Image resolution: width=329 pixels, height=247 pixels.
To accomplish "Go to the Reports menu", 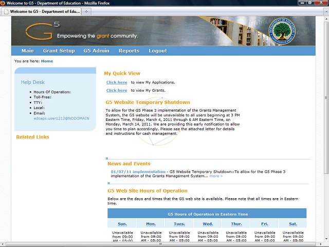I will coord(129,51).
